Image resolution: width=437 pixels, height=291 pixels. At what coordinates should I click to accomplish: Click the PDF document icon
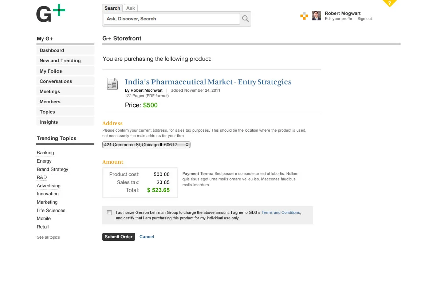tap(112, 84)
